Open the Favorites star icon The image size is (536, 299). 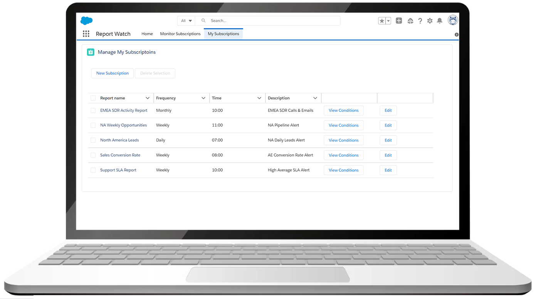coord(381,21)
